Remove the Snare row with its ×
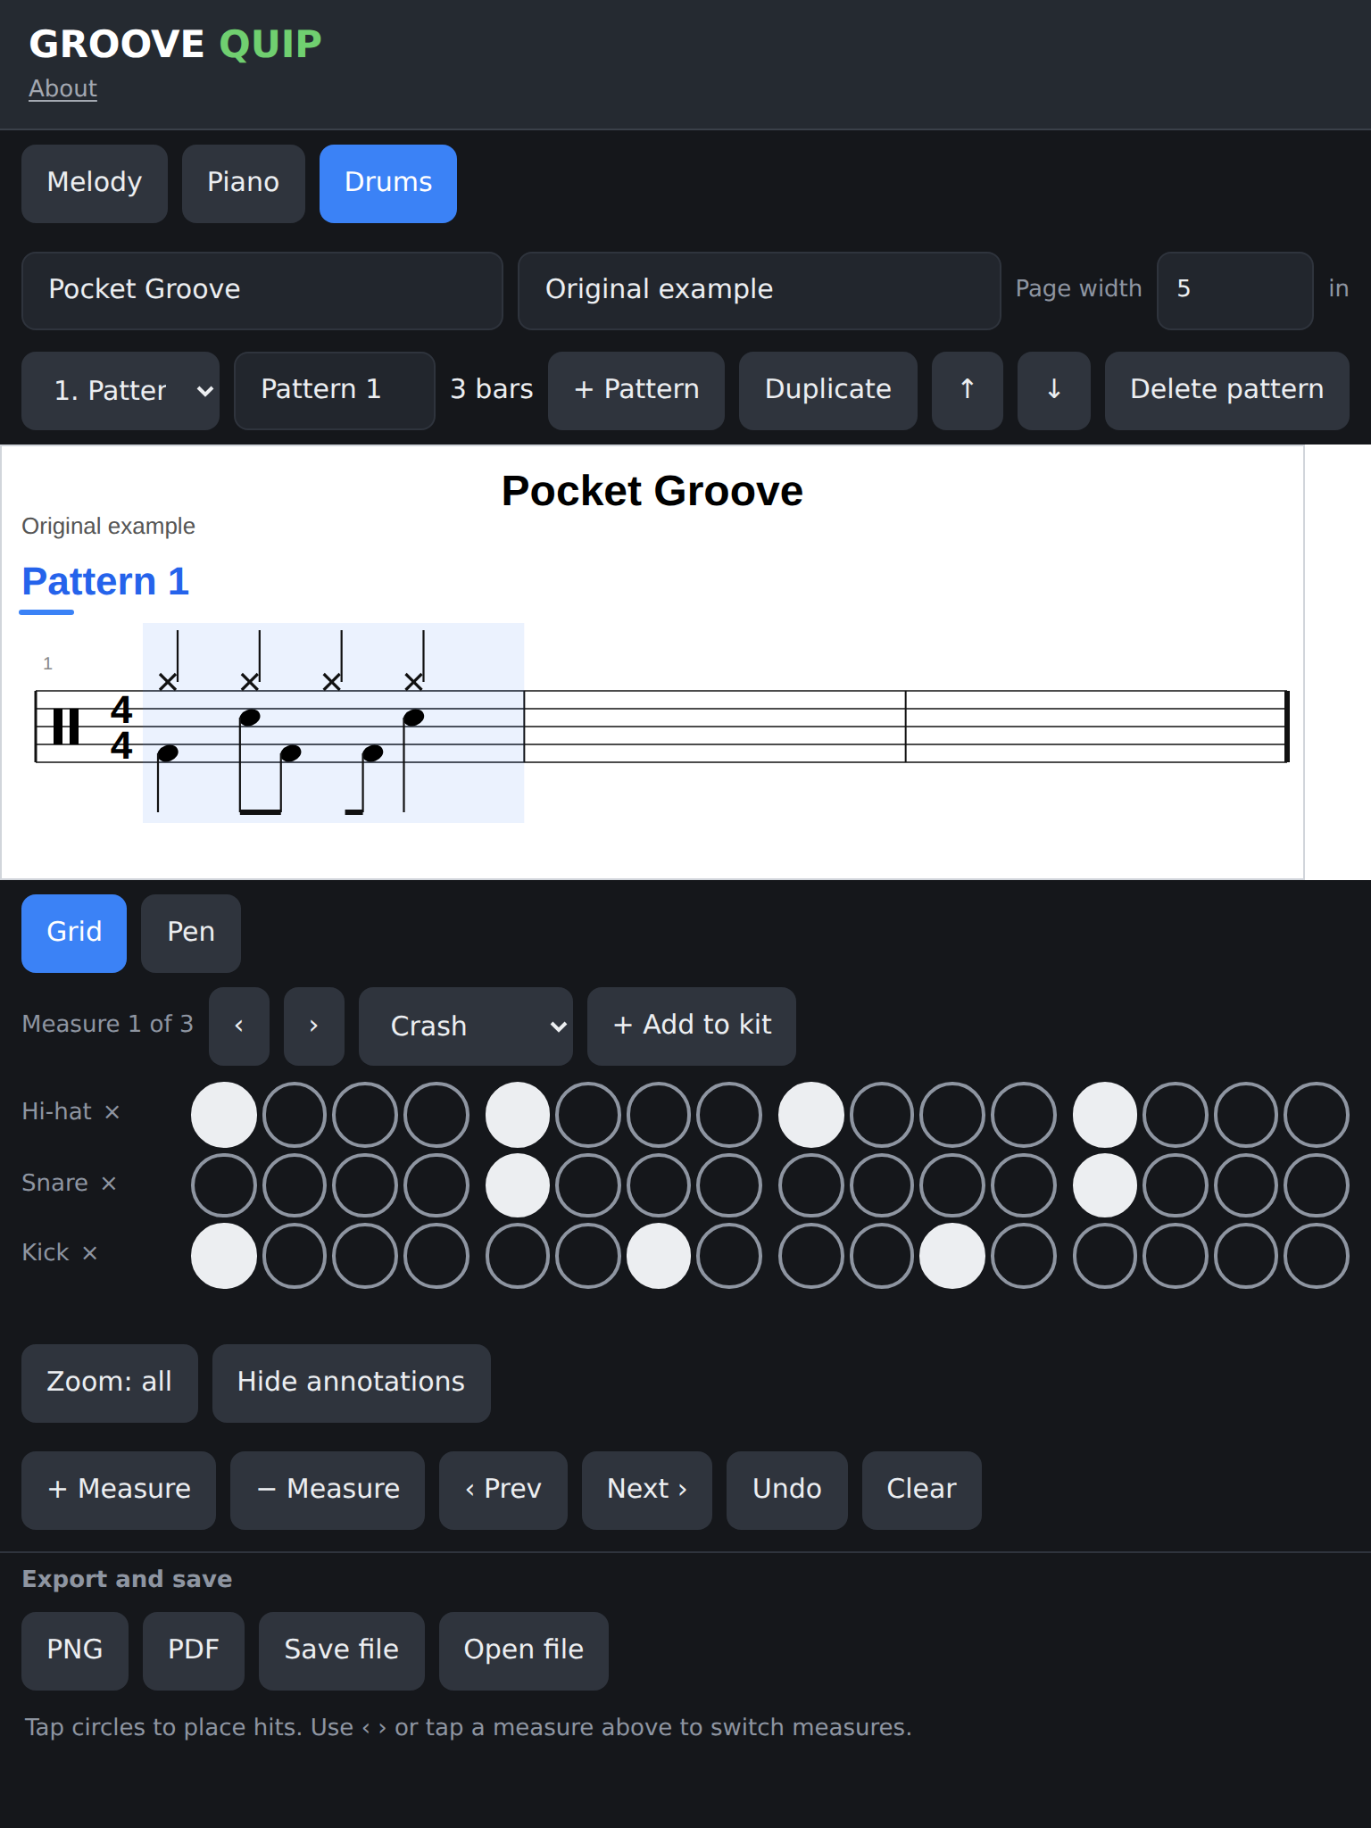 pos(109,1184)
